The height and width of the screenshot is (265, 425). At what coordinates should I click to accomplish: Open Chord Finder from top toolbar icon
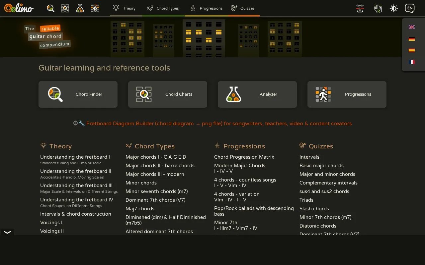pos(50,8)
